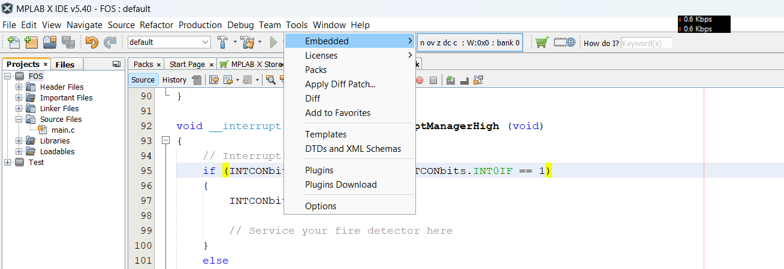Click the New File toolbar icon
Image resolution: width=784 pixels, height=269 pixels.
[13, 42]
